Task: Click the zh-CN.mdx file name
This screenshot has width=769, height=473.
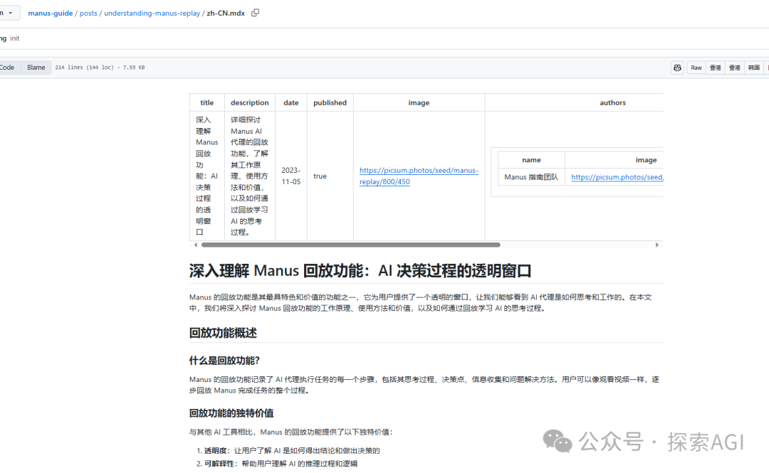Action: [x=226, y=13]
